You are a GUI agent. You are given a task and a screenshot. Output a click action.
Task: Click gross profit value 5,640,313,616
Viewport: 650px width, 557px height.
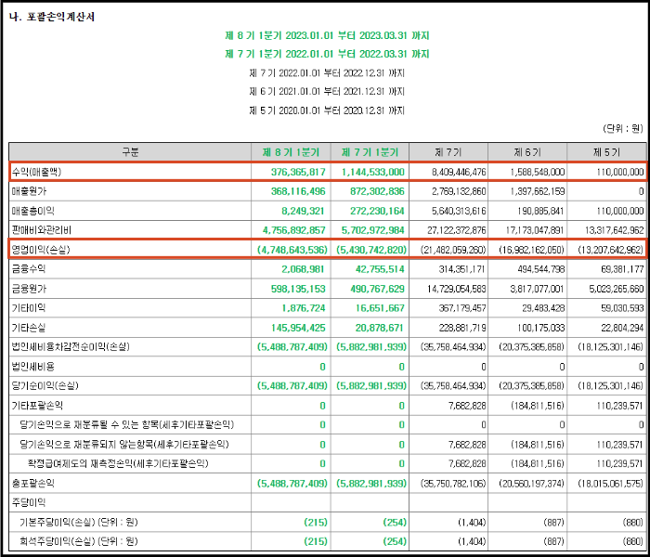coord(459,211)
